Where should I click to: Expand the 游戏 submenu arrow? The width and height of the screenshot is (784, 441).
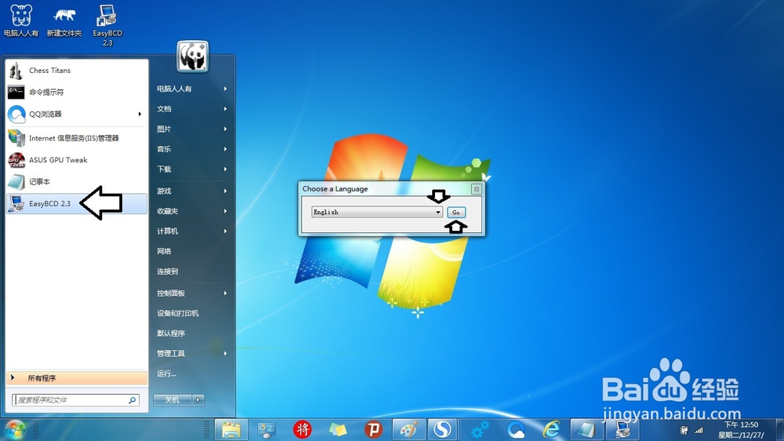[226, 191]
